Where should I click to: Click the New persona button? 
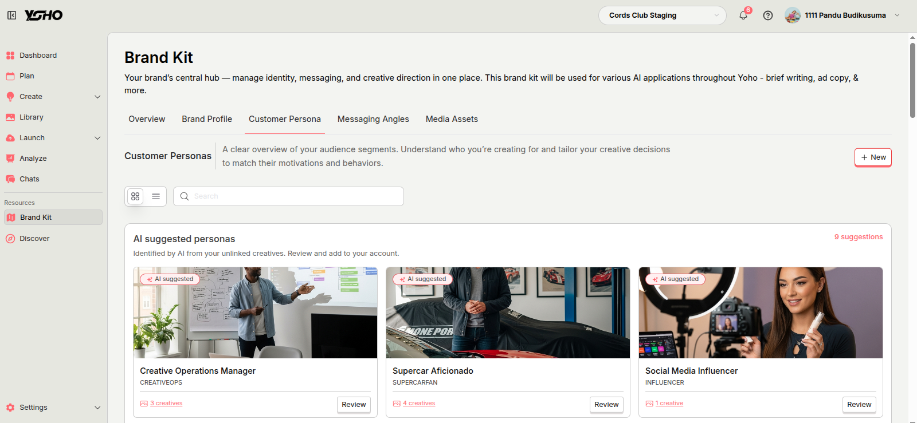[x=873, y=157]
